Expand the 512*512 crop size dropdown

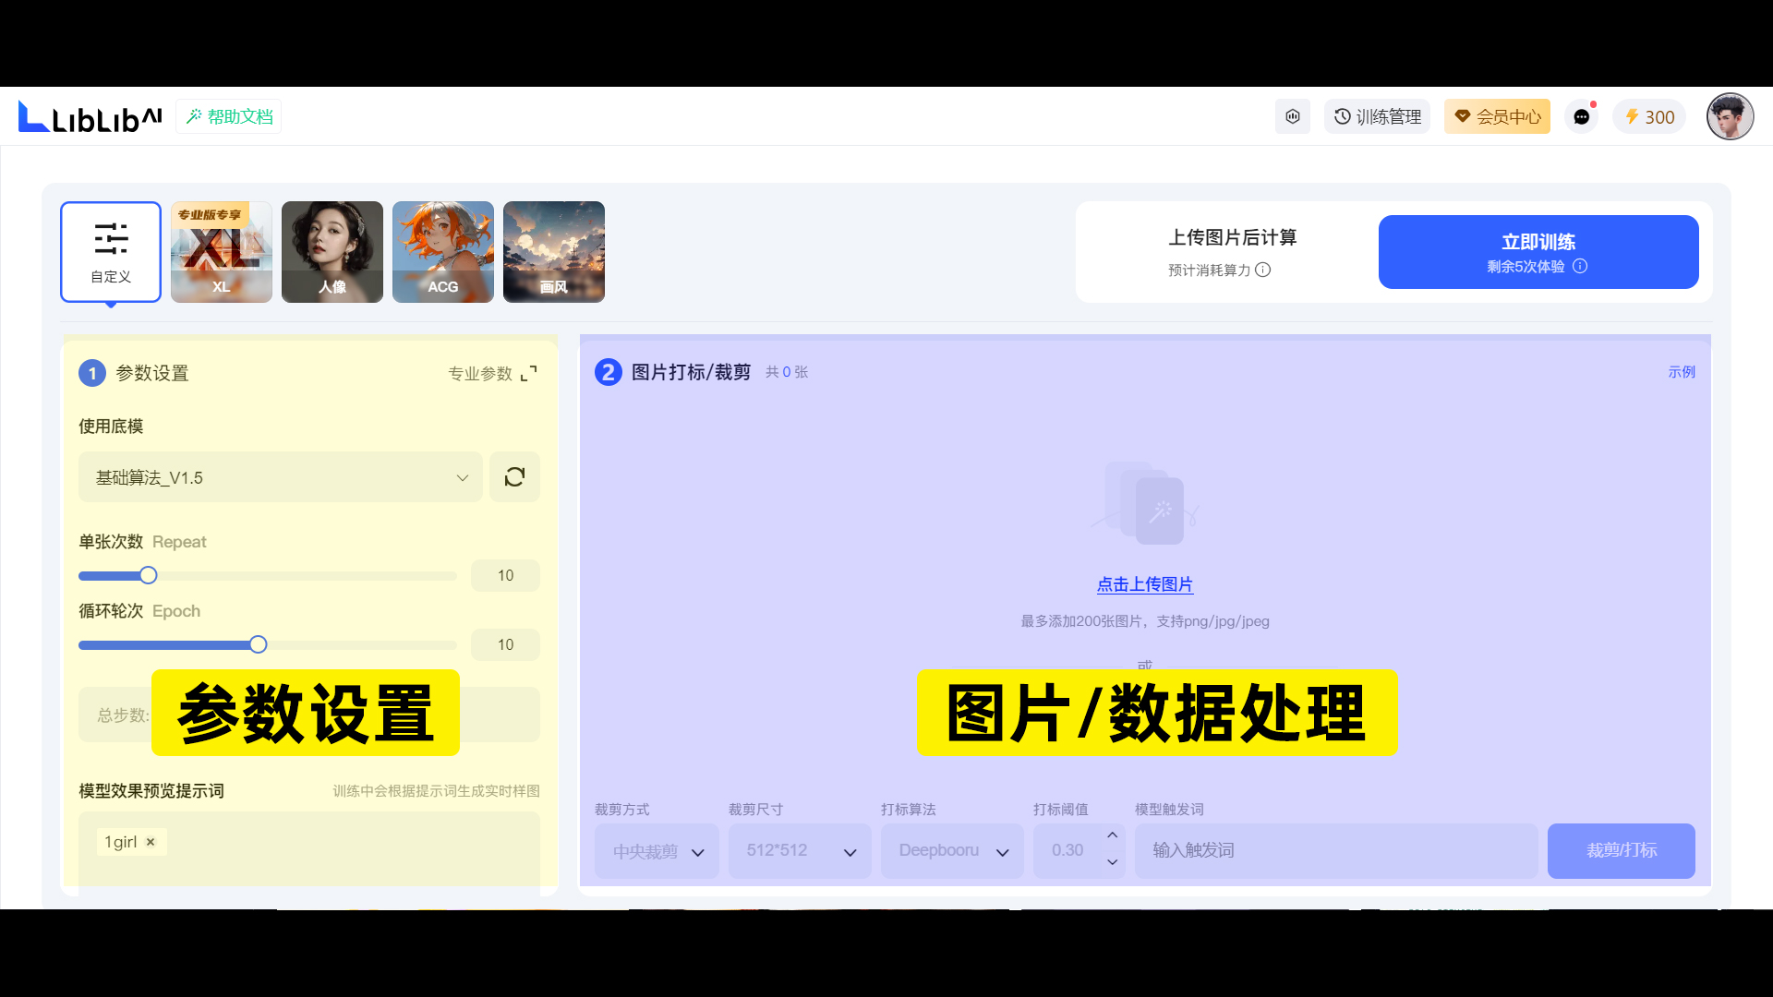[800, 851]
